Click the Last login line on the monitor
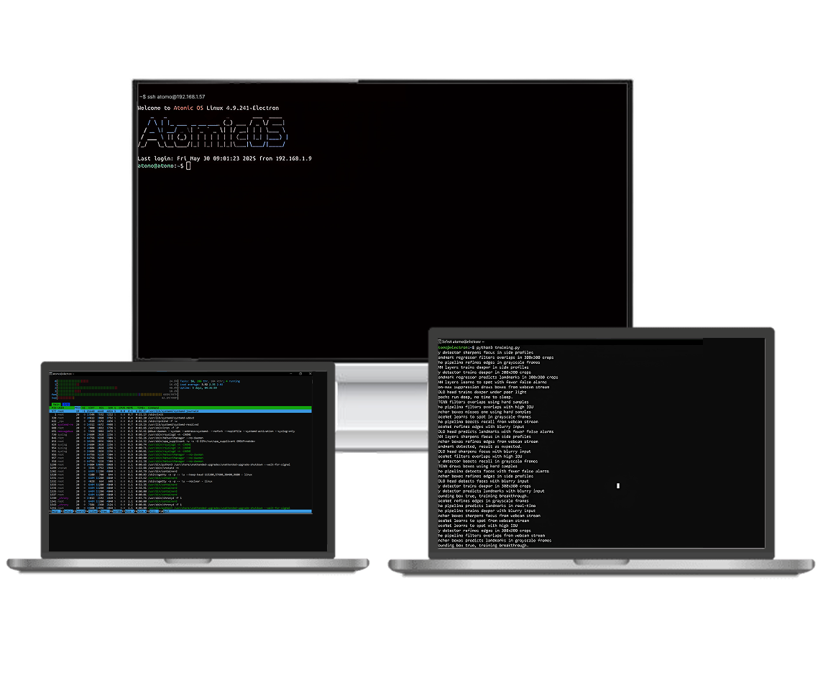823x673 pixels. tap(225, 158)
